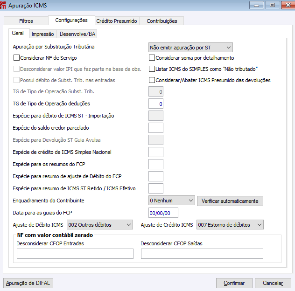The image size is (295, 291).
Task: Switch to the Filtros tab
Action: pyautogui.click(x=26, y=21)
